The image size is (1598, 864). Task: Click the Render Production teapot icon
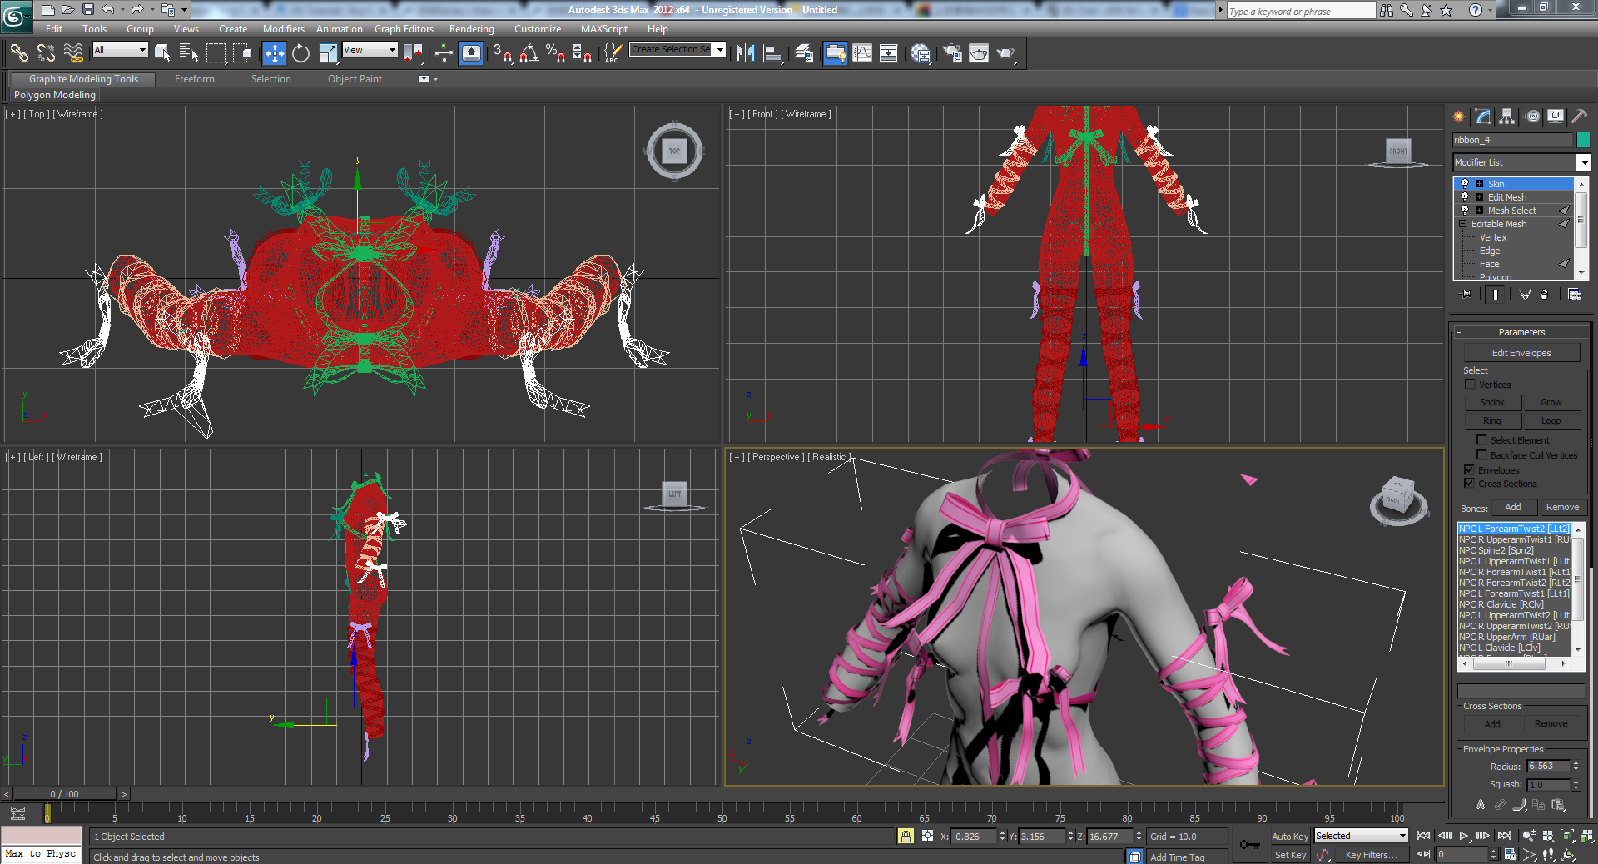1006,53
